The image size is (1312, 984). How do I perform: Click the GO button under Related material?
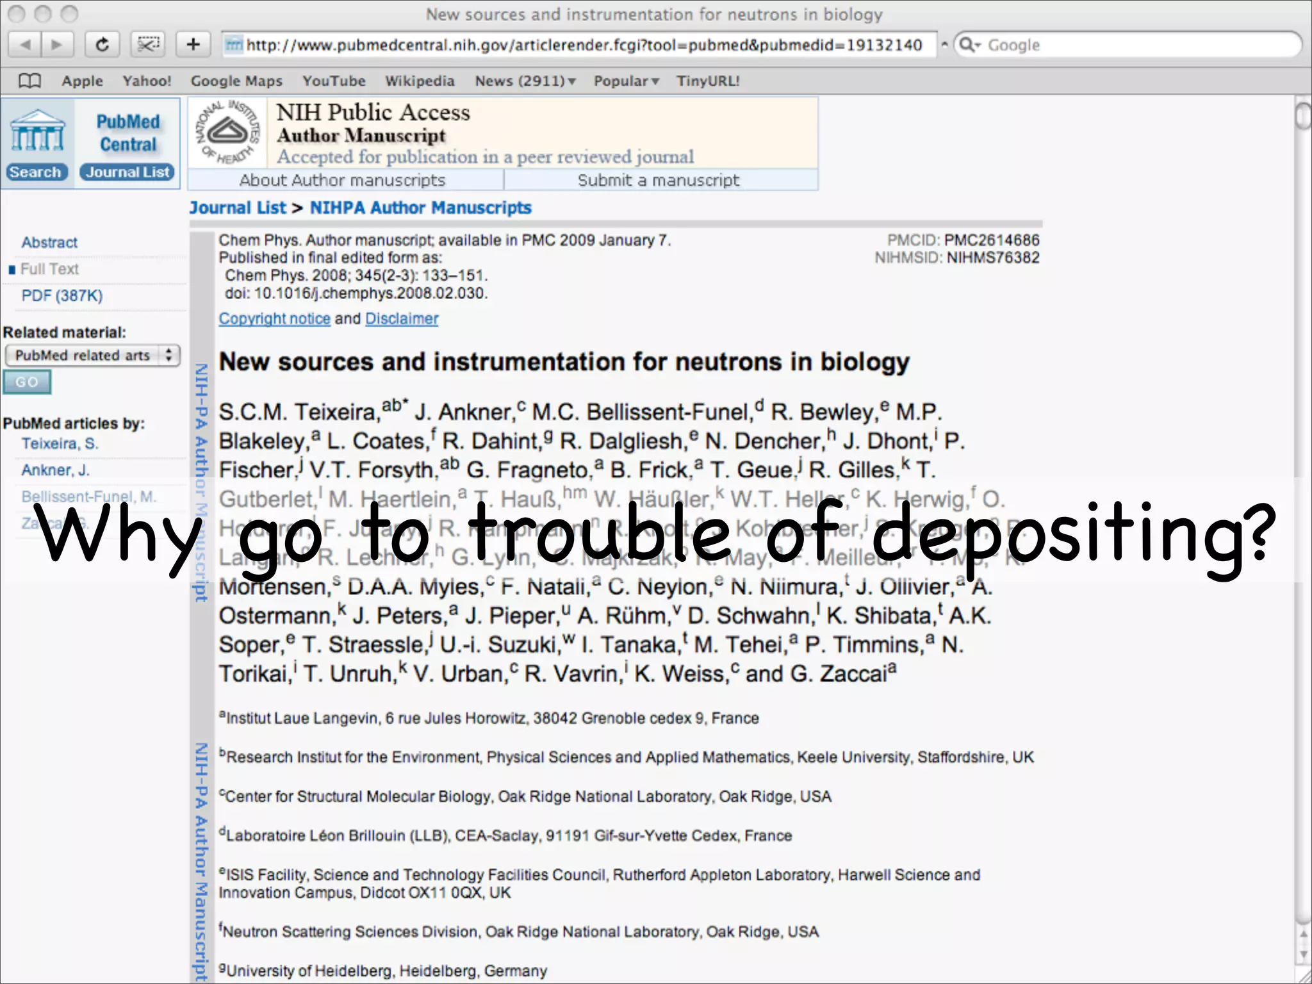pyautogui.click(x=27, y=382)
